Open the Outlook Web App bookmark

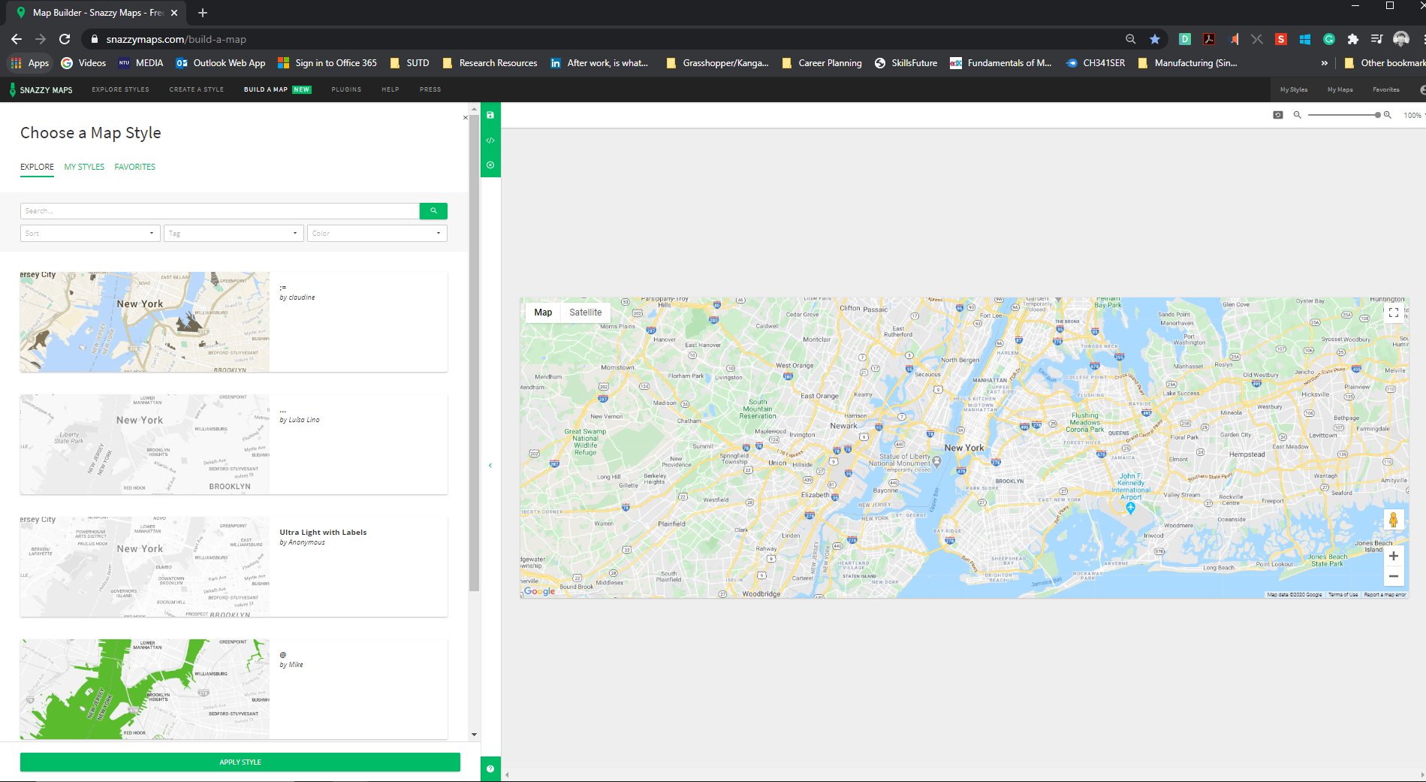[x=221, y=63]
